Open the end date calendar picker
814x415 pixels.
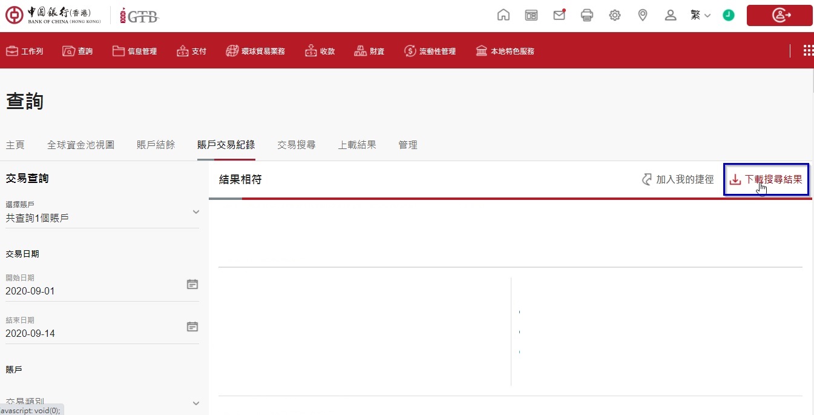coord(192,327)
